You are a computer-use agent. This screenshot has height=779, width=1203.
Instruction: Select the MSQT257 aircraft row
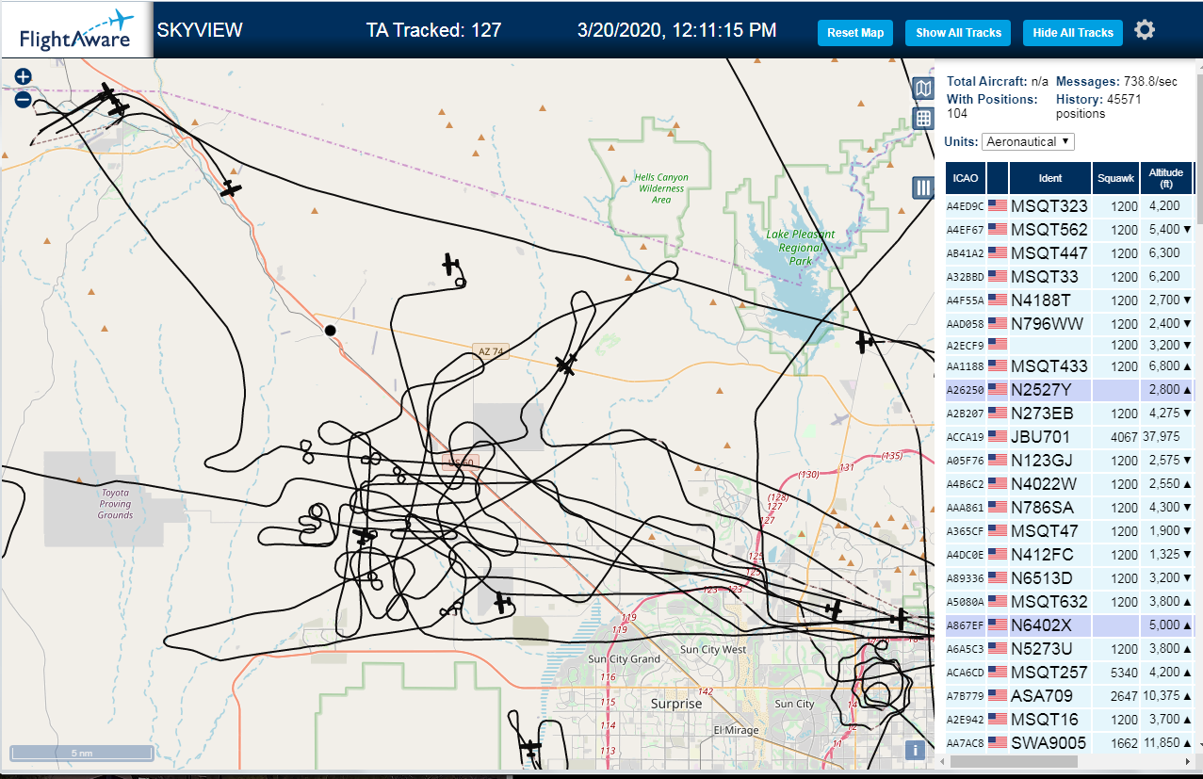click(1070, 673)
